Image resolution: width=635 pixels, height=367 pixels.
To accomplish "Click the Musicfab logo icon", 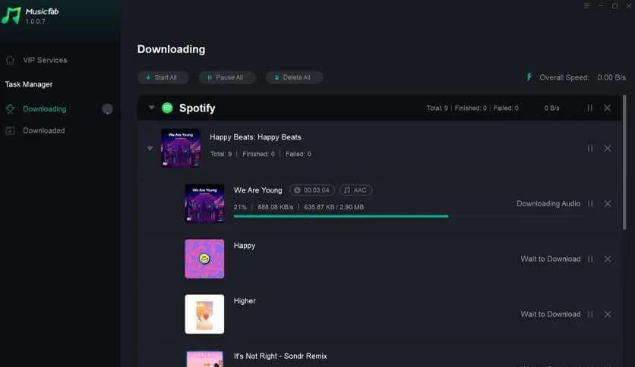I will pos(11,16).
